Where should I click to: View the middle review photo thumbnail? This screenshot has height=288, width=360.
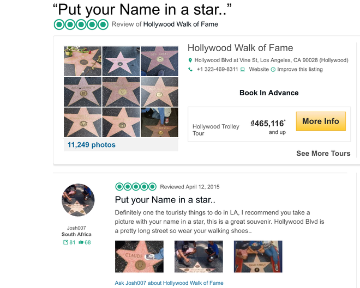pos(199,256)
